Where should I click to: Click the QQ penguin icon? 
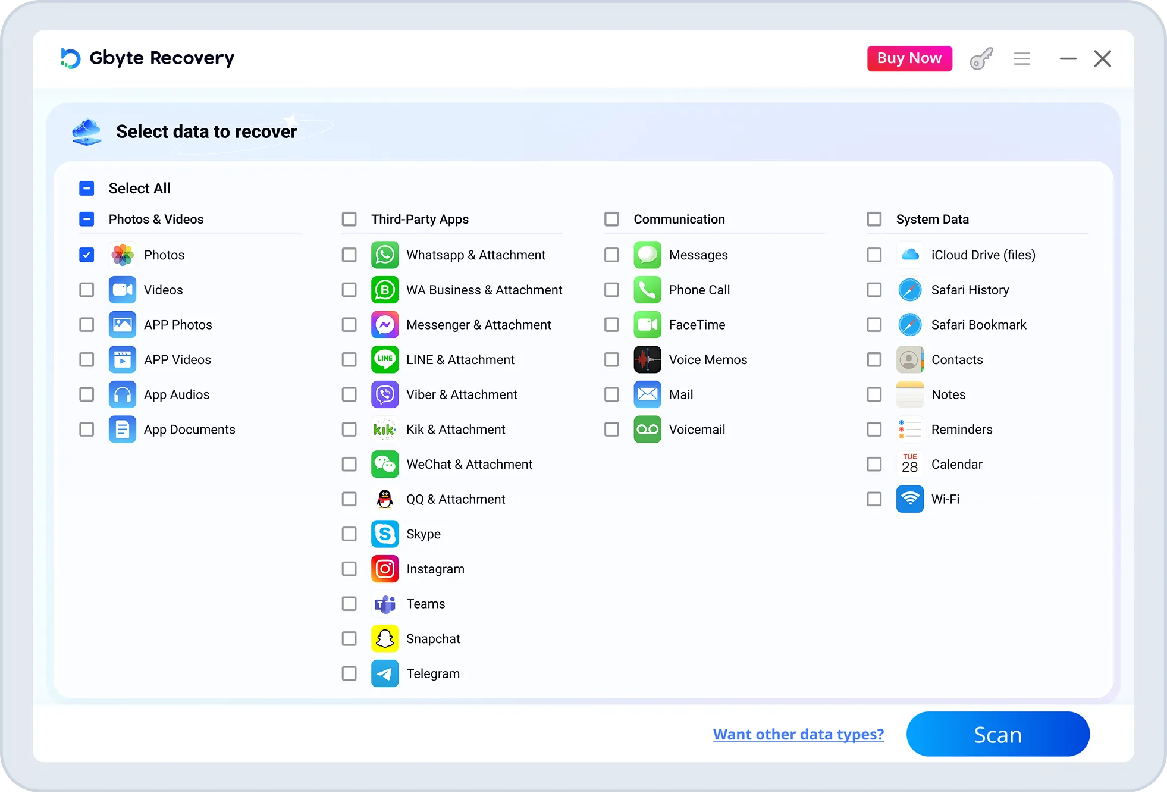(385, 499)
